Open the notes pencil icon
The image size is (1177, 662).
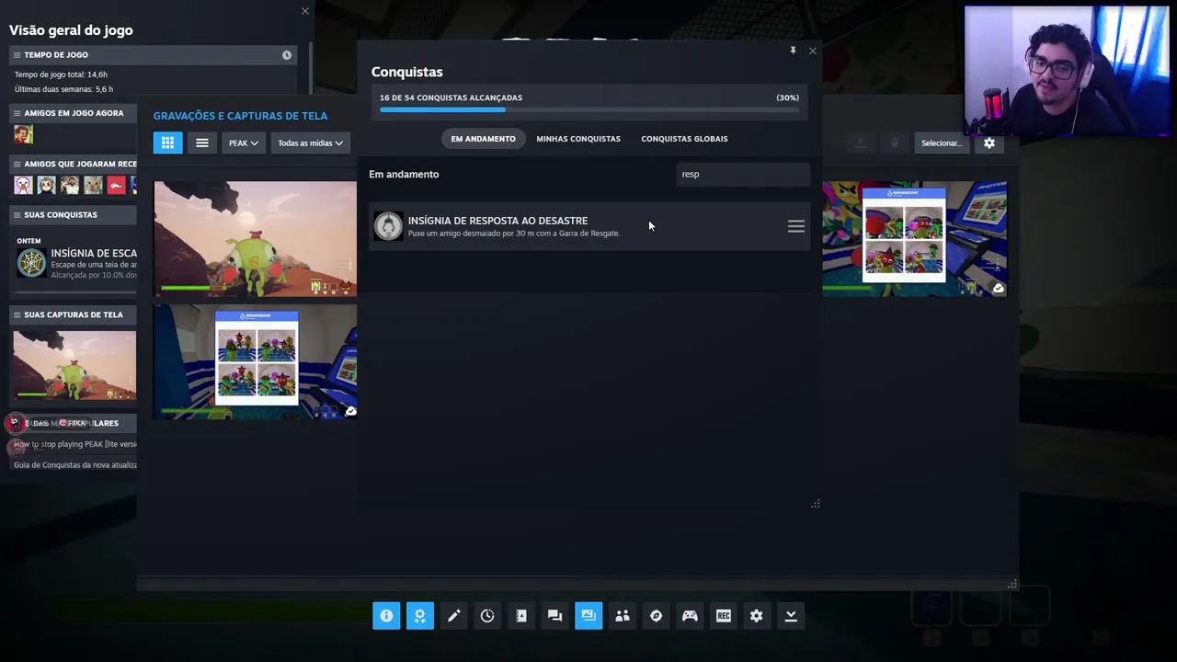coord(453,616)
